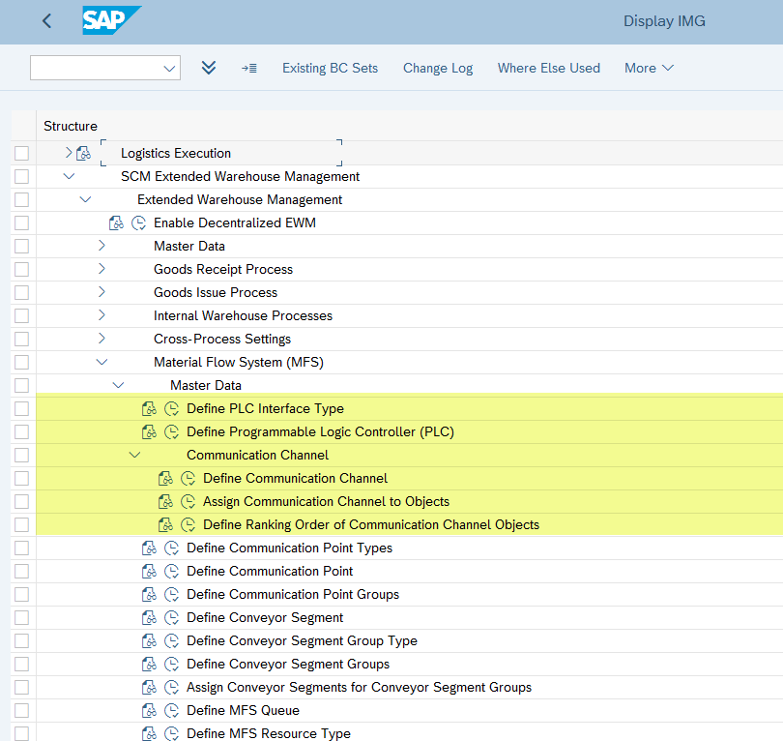Execute activity icon for Define Communication Channel
783x741 pixels.
(x=188, y=479)
